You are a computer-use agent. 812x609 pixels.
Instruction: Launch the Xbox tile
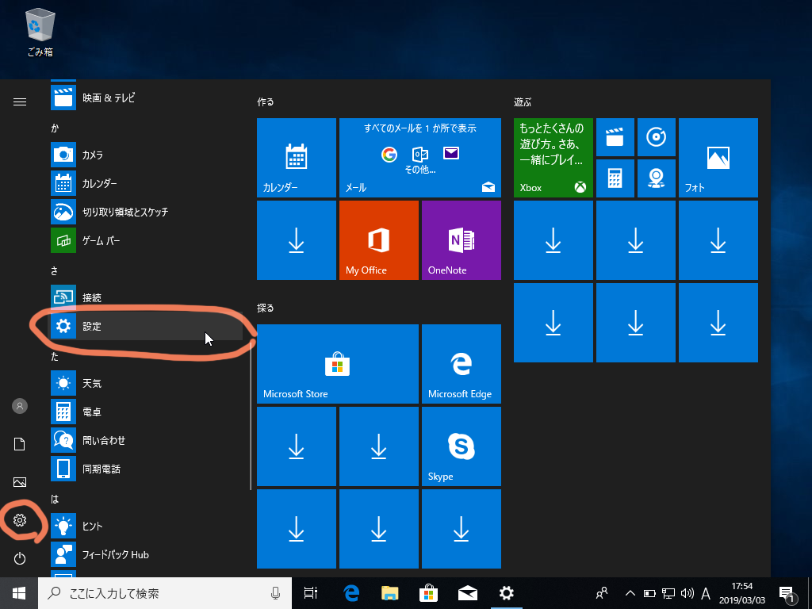pos(553,157)
